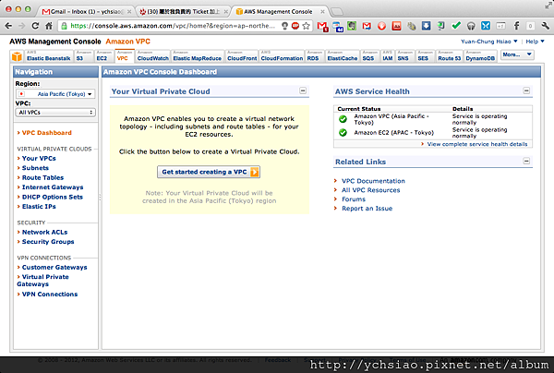Screen dimensions: 554x373
Task: Open the All VPCs selector
Action: point(55,113)
